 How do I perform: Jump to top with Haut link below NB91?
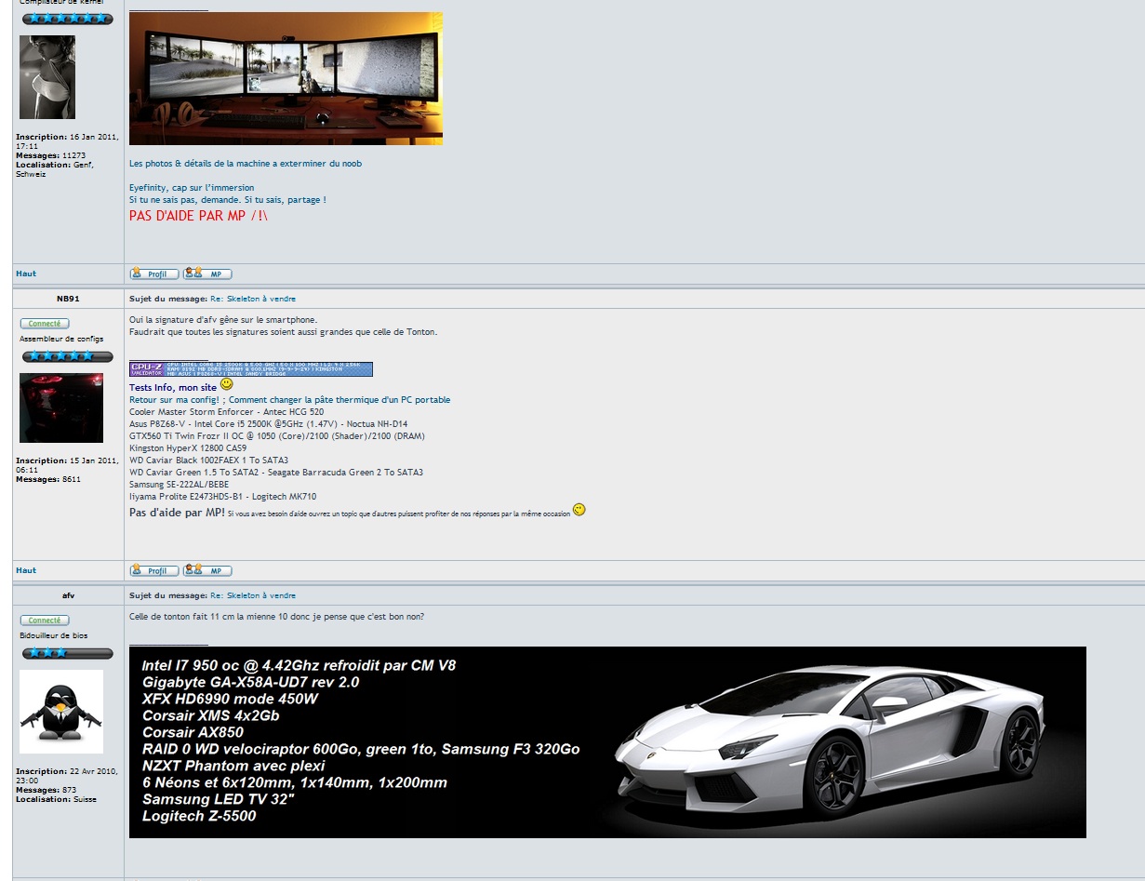click(26, 570)
